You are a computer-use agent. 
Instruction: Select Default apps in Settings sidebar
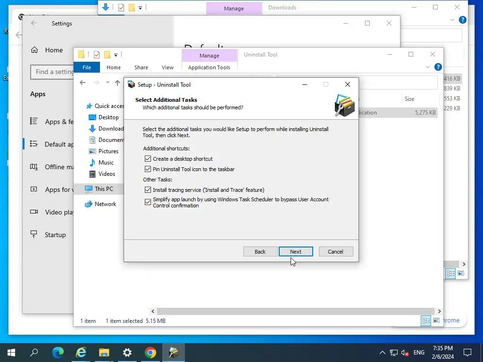52,144
